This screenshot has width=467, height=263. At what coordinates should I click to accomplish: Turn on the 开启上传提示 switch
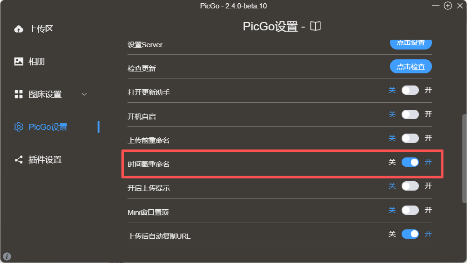410,186
